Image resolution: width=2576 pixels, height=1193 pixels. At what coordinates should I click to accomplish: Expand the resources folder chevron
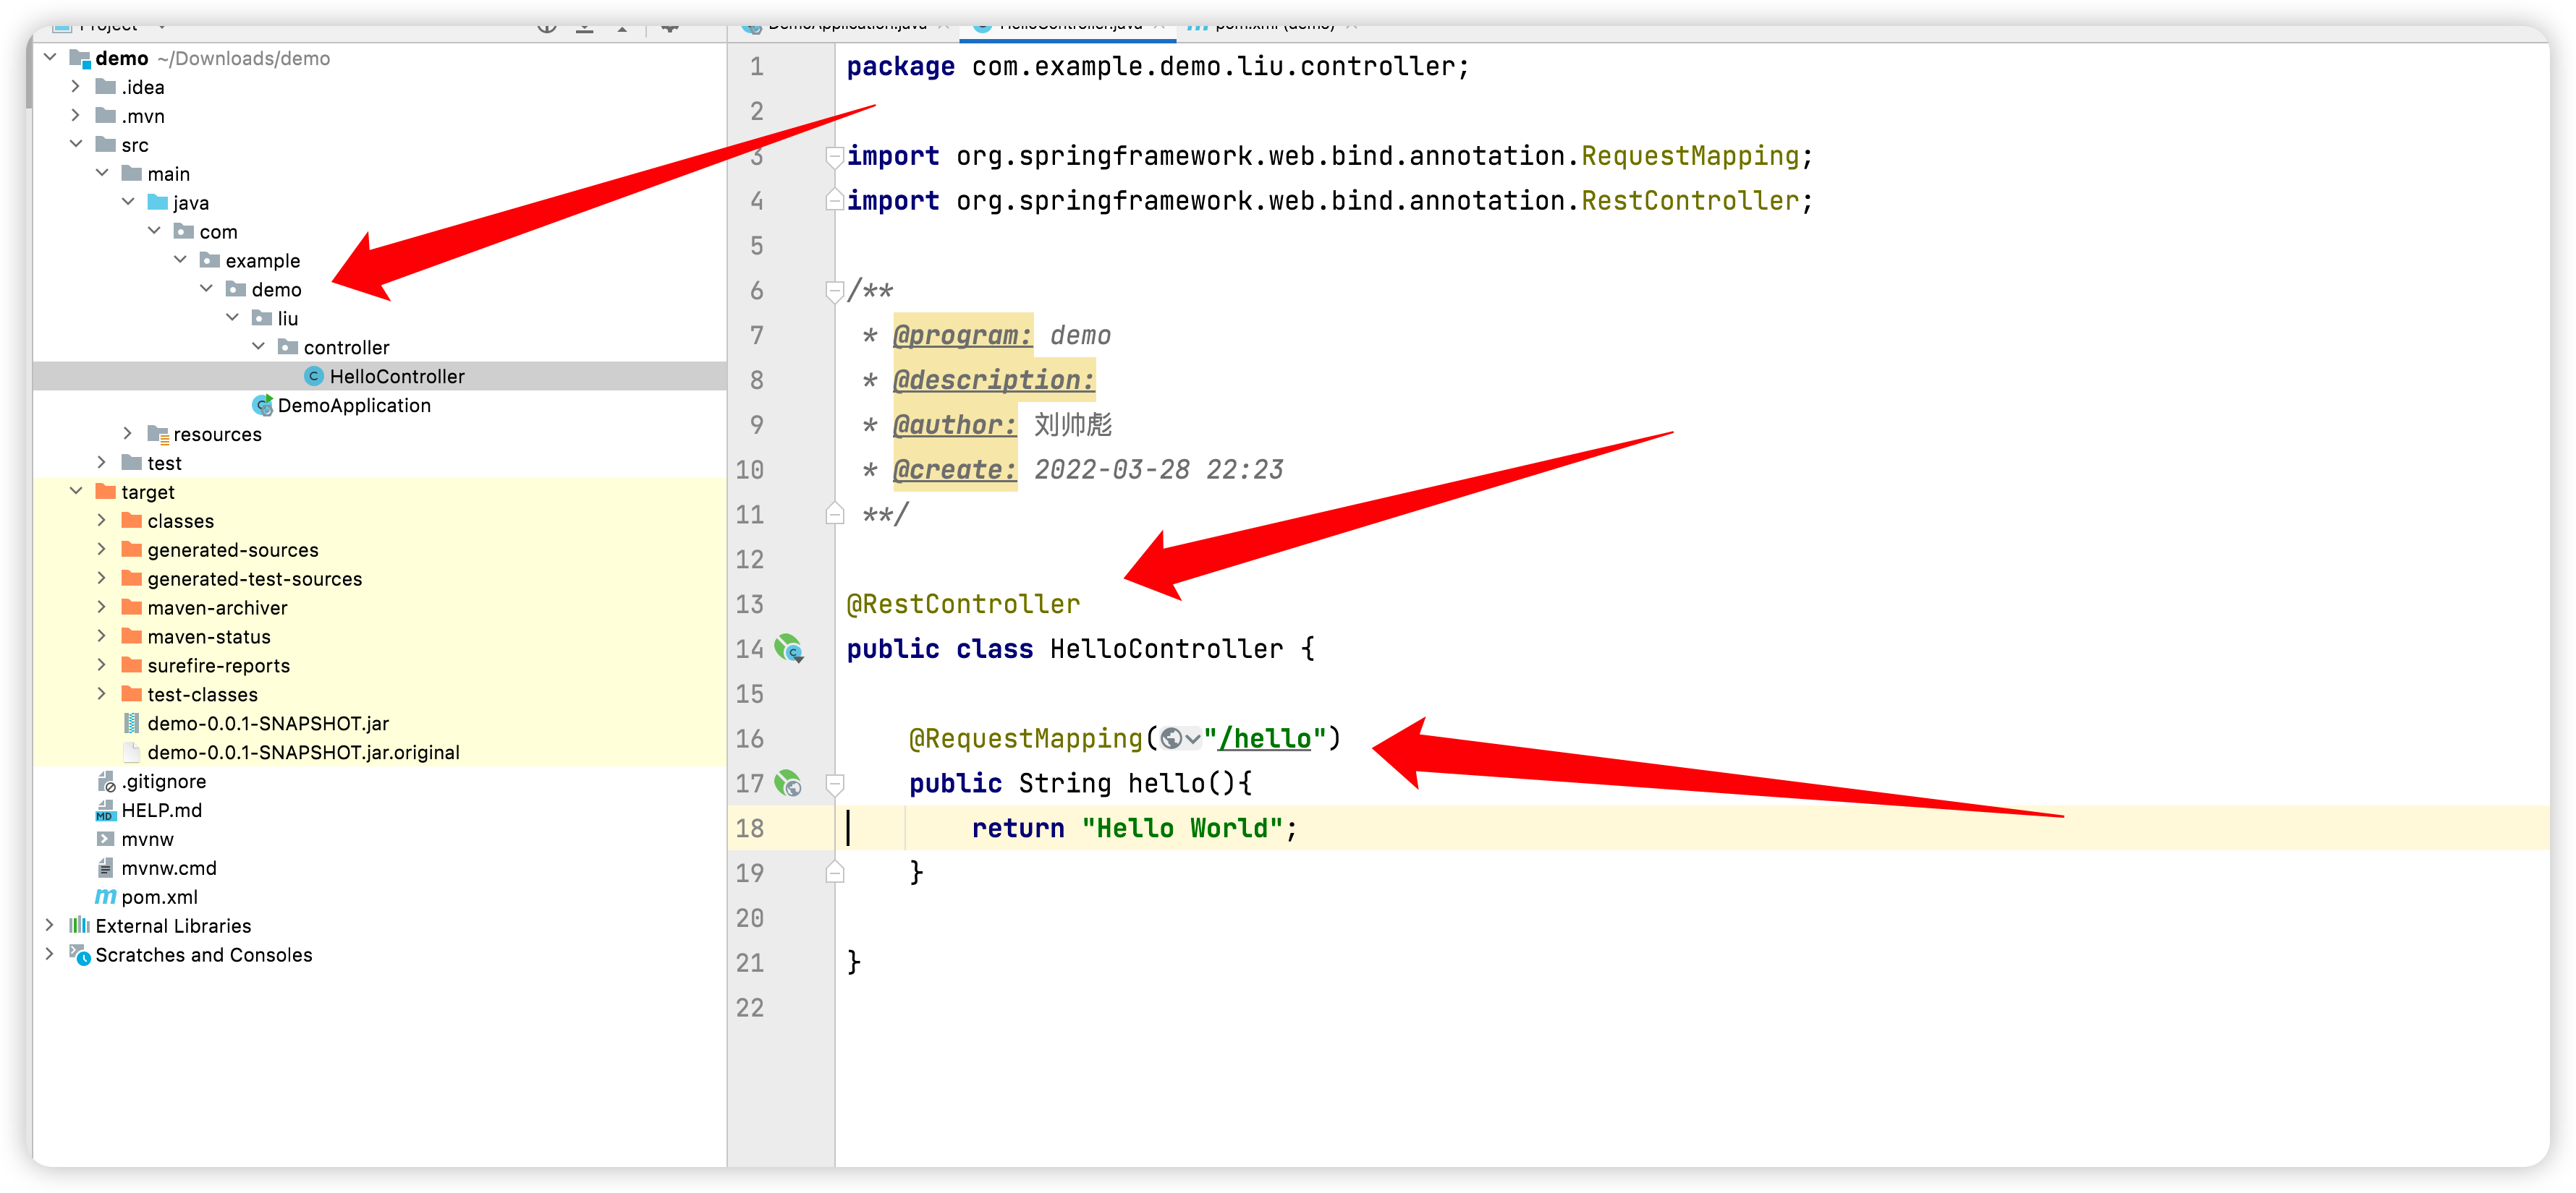(x=128, y=434)
